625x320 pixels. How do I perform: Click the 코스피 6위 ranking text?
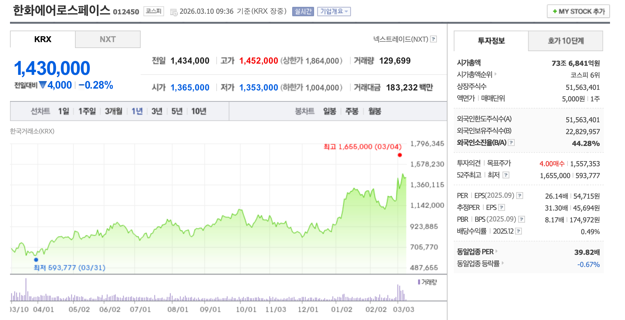585,75
